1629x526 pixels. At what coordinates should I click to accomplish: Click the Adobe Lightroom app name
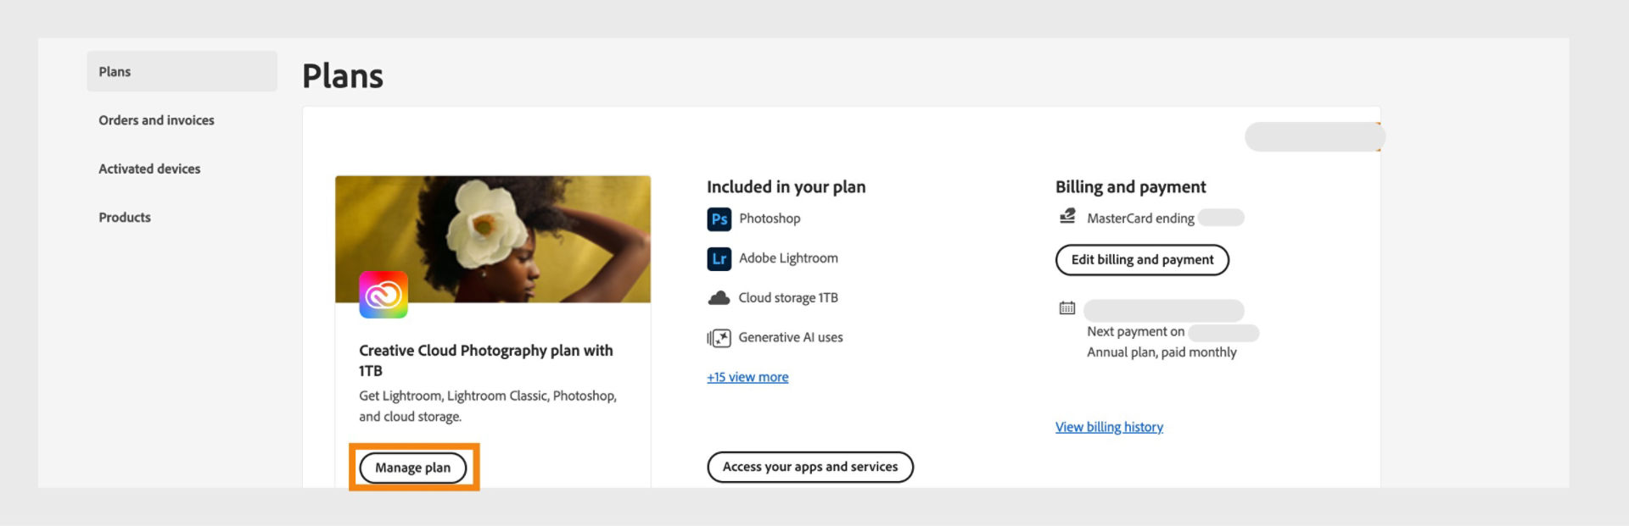(788, 258)
